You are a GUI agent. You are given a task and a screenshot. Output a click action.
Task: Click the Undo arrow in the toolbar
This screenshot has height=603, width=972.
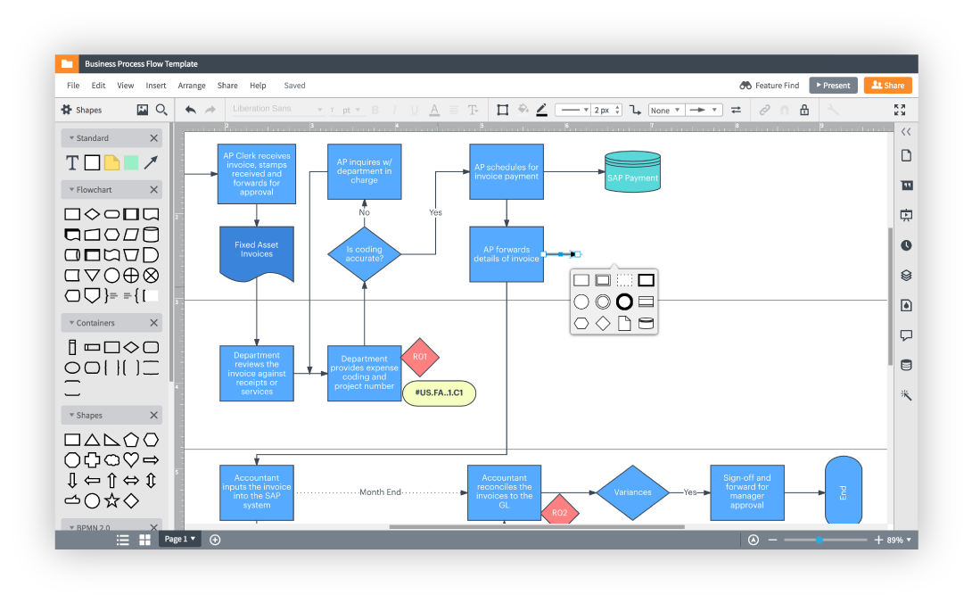[190, 110]
